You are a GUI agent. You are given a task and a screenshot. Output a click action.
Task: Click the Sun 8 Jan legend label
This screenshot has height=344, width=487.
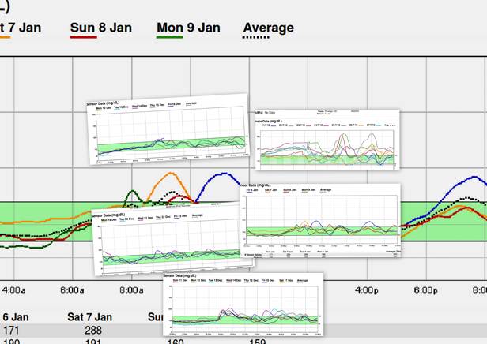point(101,28)
